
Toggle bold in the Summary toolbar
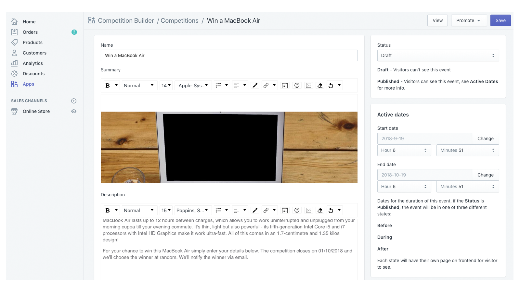pyautogui.click(x=108, y=86)
